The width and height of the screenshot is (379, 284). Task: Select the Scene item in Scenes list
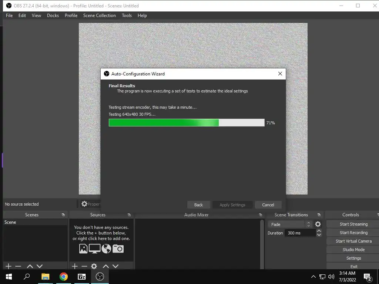[35, 222]
